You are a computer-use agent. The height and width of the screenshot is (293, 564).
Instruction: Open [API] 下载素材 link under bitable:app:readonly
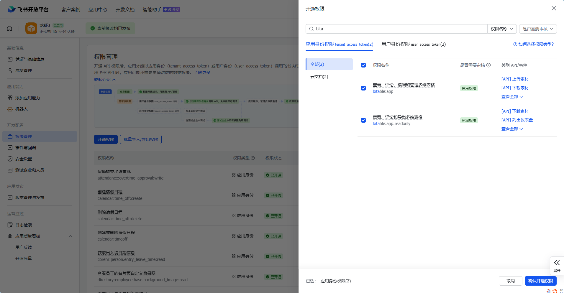click(x=515, y=111)
